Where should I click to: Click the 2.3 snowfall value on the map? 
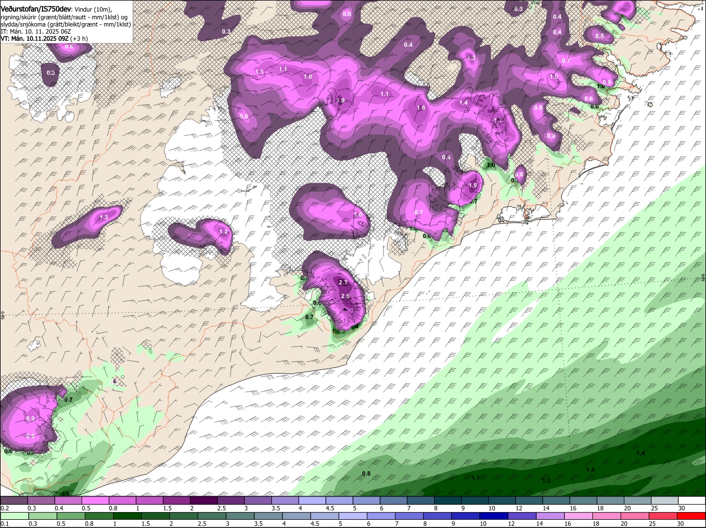tap(343, 283)
